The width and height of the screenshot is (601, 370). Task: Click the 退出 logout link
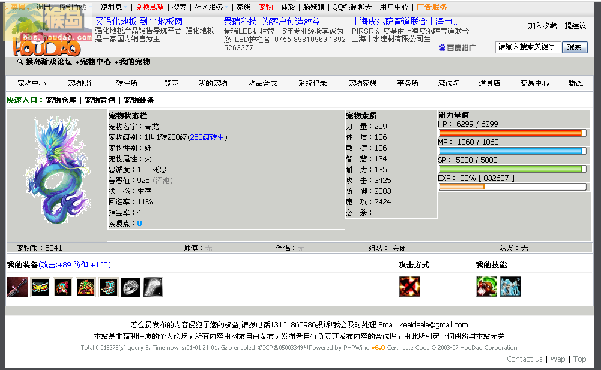[43, 7]
